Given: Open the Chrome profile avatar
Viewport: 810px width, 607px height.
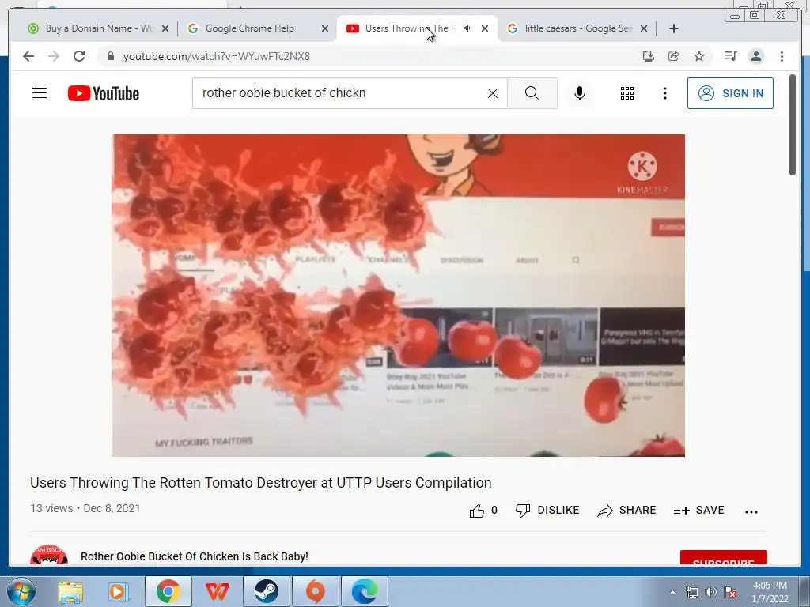Looking at the screenshot, I should (x=755, y=56).
